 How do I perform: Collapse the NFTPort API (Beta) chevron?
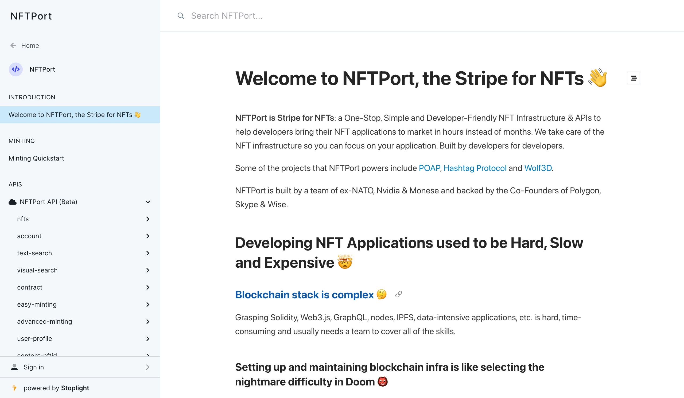pos(148,202)
